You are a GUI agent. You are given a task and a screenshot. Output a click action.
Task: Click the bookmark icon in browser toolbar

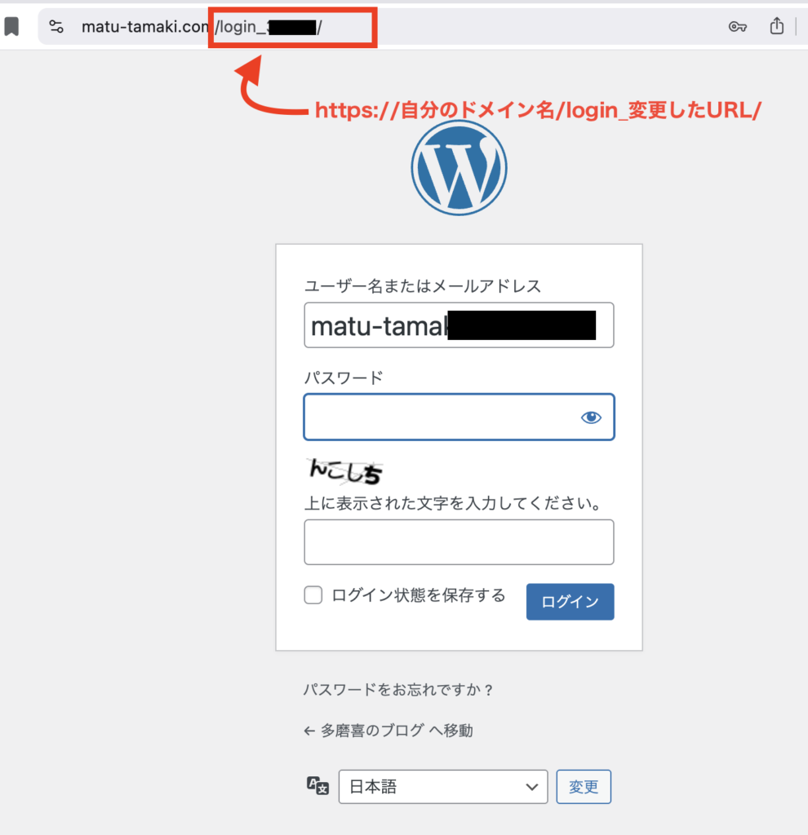(11, 26)
